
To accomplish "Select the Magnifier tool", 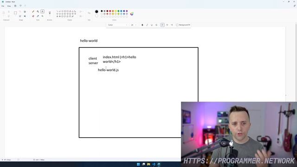I will pos(42,16).
